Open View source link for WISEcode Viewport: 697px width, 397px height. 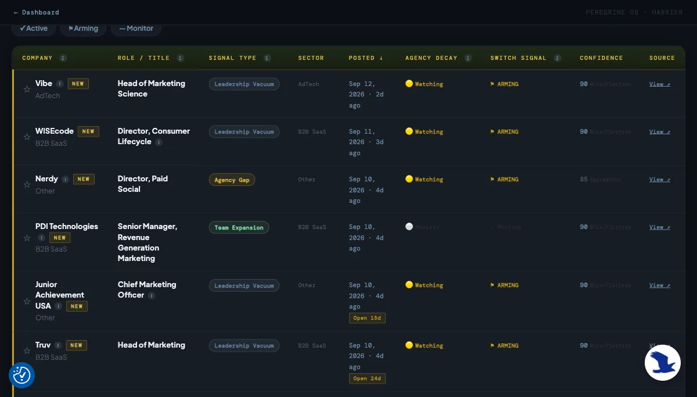[659, 132]
